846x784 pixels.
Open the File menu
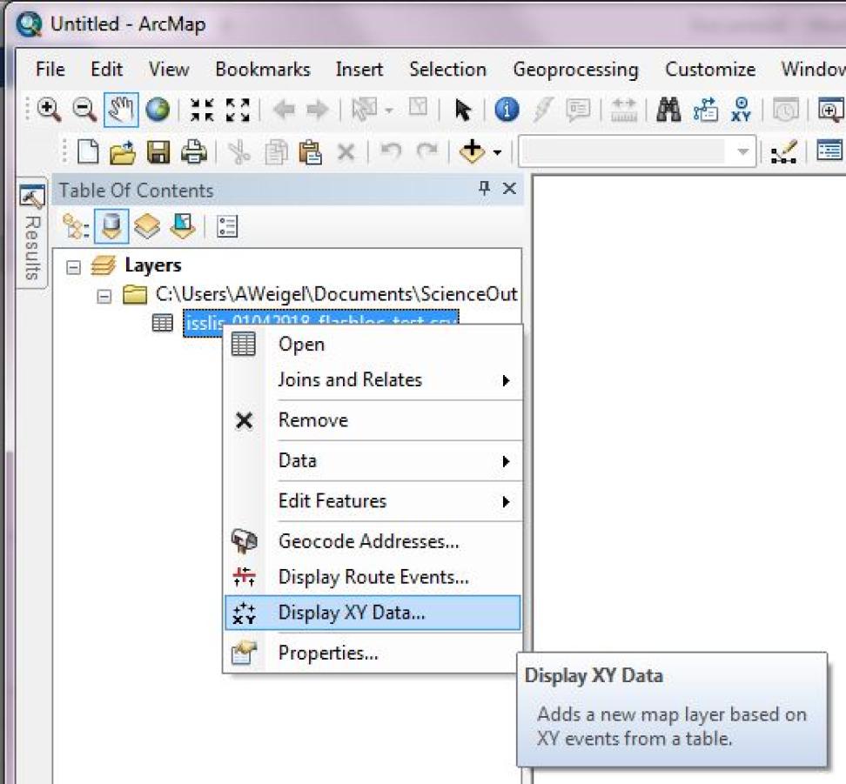(x=50, y=69)
